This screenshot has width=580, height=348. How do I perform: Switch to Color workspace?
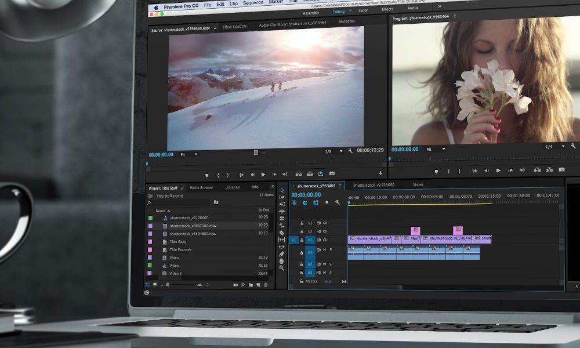[x=363, y=10]
